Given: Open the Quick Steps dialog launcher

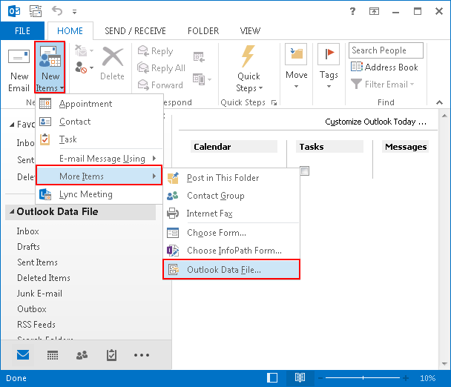Looking at the screenshot, I should [x=274, y=102].
